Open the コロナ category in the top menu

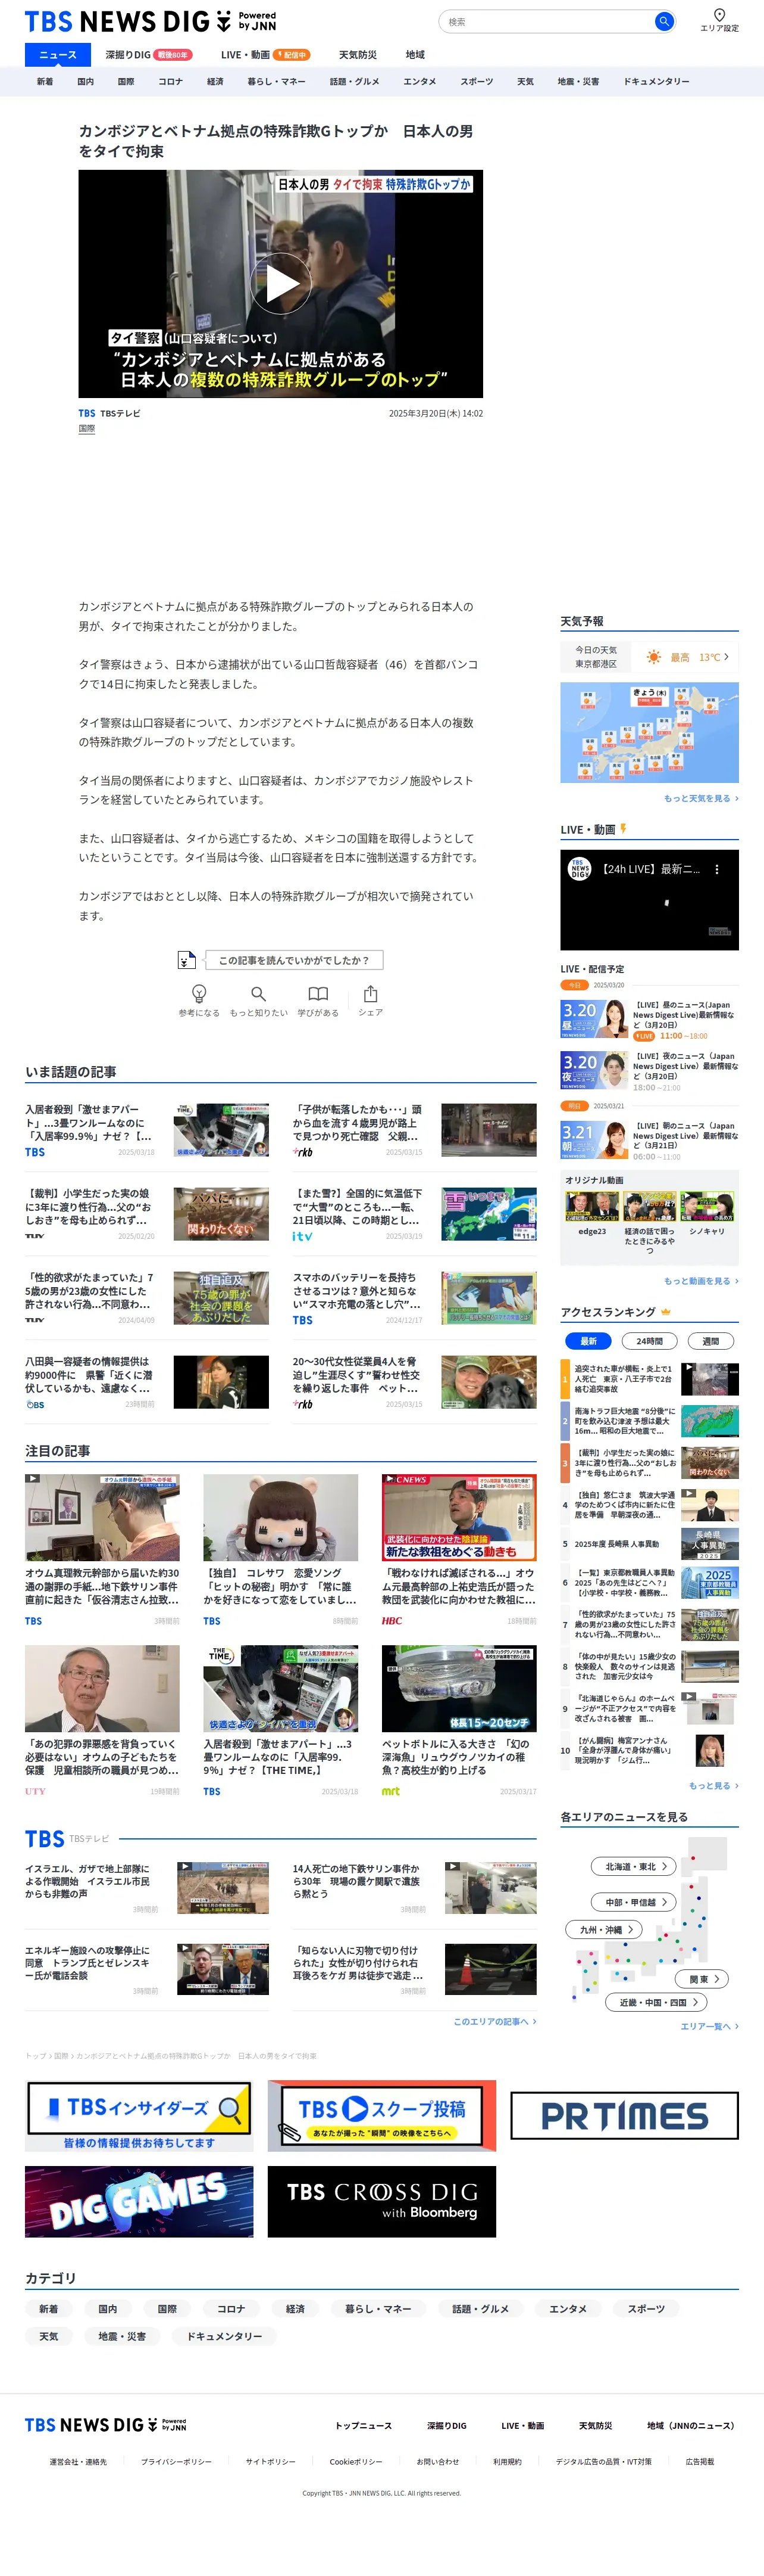(170, 82)
